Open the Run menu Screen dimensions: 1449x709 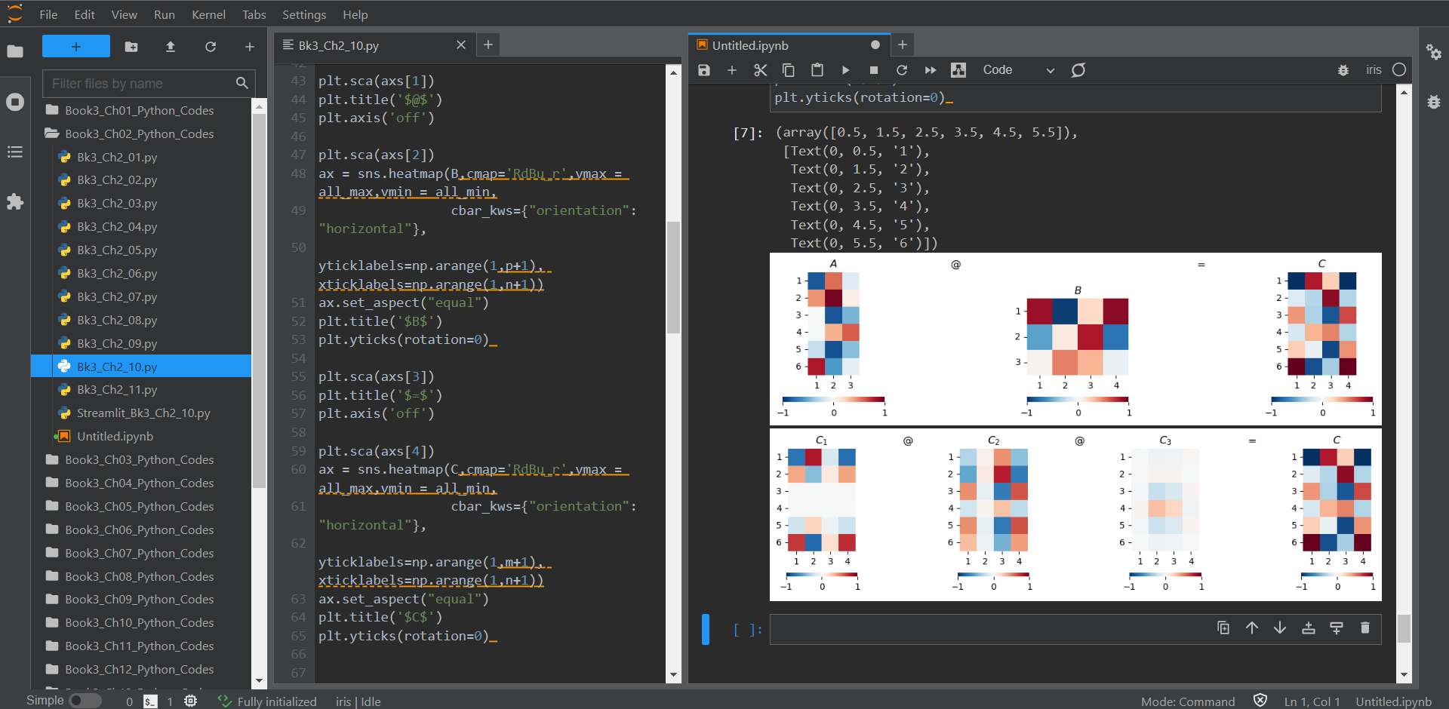pos(165,14)
